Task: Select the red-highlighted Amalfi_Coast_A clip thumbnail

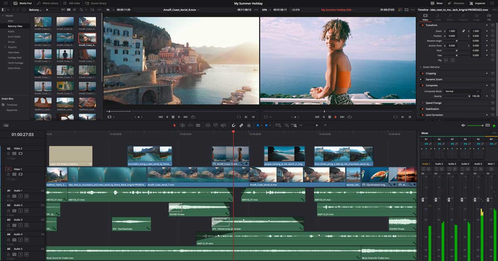Action: [87, 38]
